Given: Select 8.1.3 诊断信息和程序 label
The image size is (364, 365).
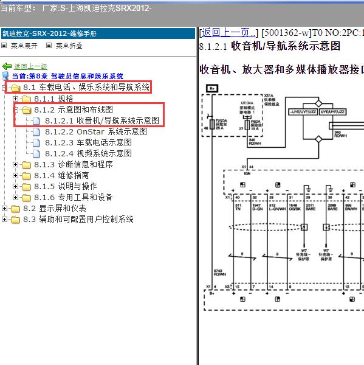Looking at the screenshot, I should tap(74, 165).
